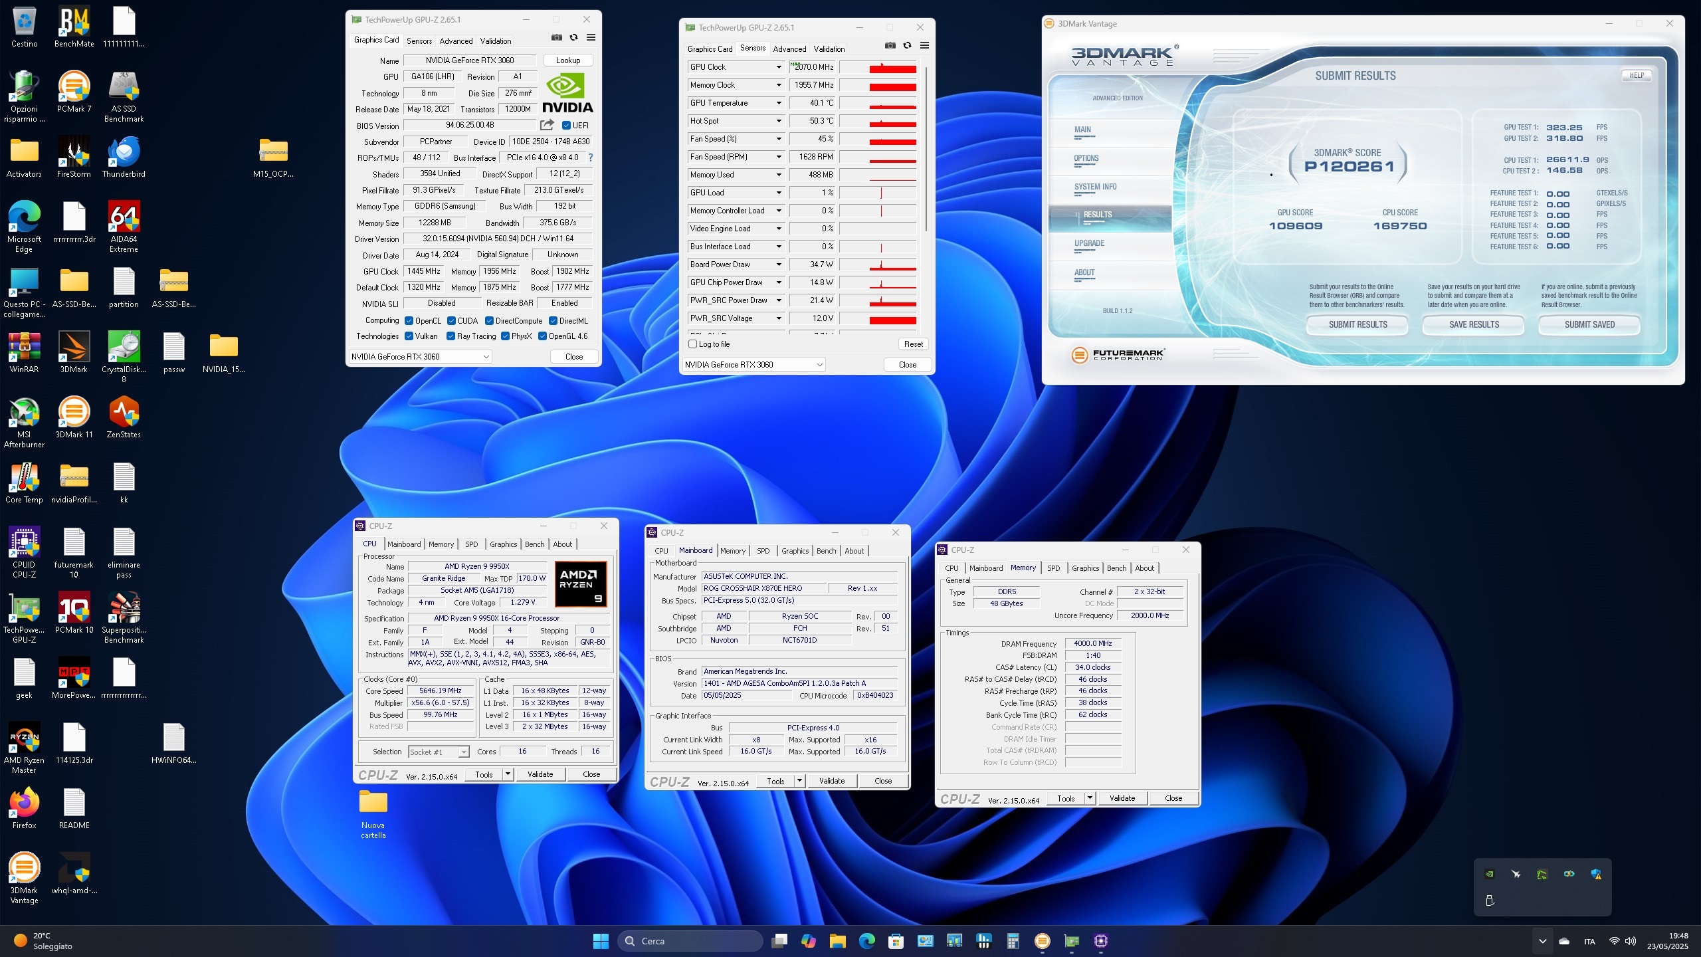Click SUBMIT RESULTS button in 3DMark Vantage

pos(1357,324)
